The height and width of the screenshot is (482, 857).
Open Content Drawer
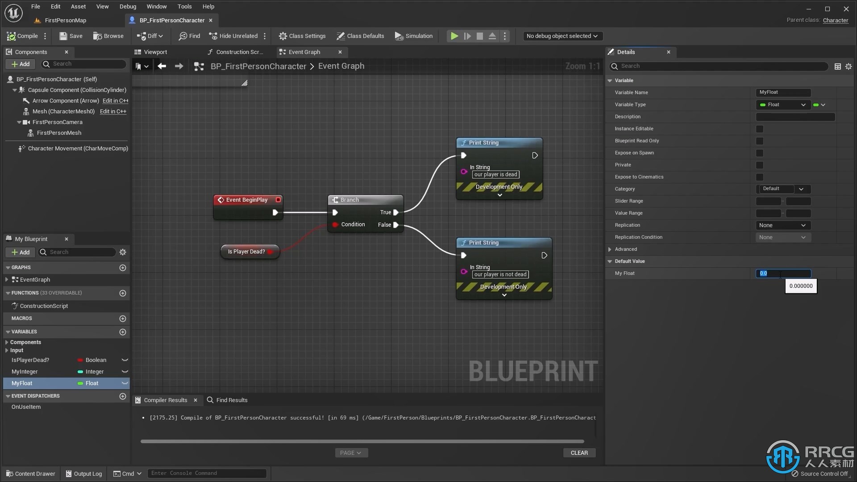click(31, 474)
